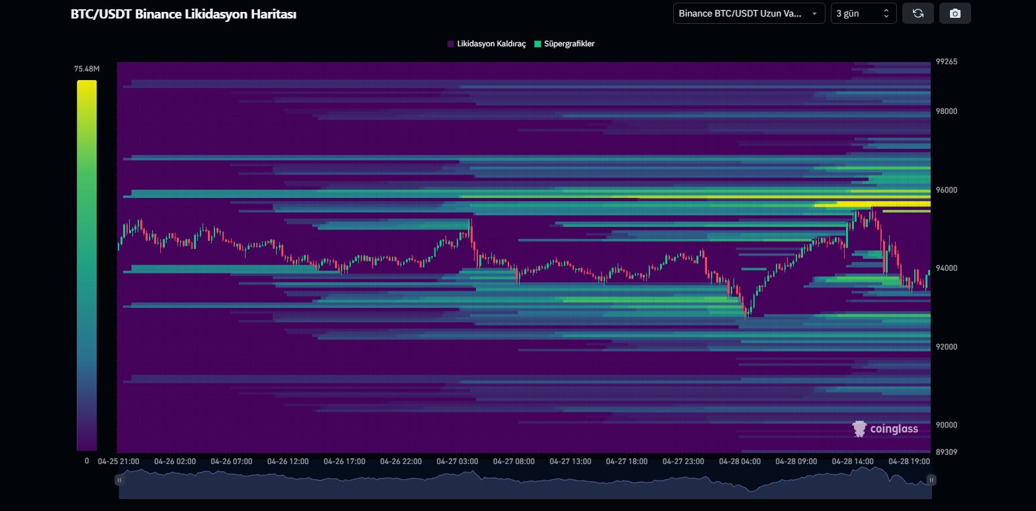
Task: Click the refresh data icon
Action: click(x=918, y=13)
